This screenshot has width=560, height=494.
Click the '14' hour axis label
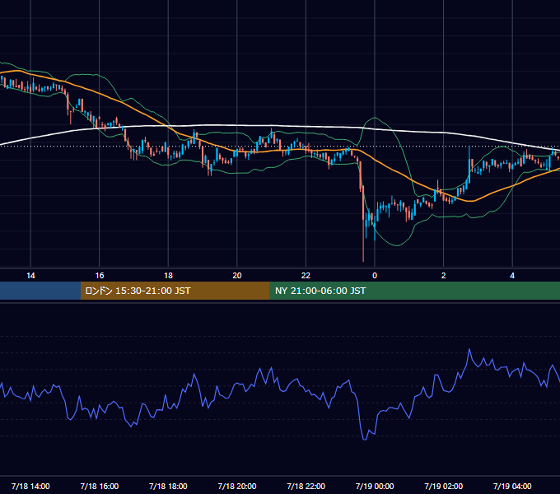[30, 276]
